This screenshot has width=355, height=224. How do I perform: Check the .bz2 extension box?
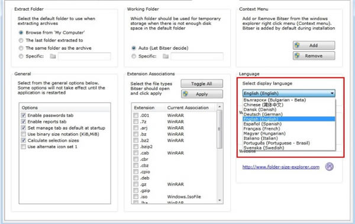coord(136,140)
